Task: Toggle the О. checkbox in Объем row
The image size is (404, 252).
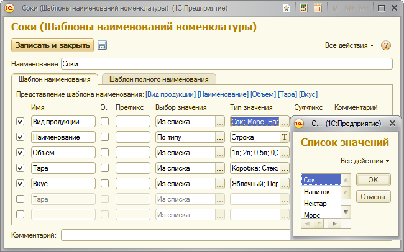Action: point(104,153)
